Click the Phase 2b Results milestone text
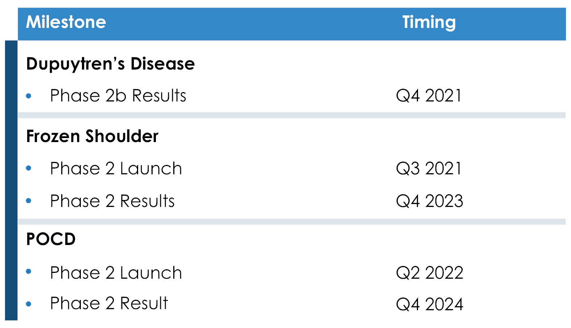Image resolution: width=571 pixels, height=328 pixels. 118,96
